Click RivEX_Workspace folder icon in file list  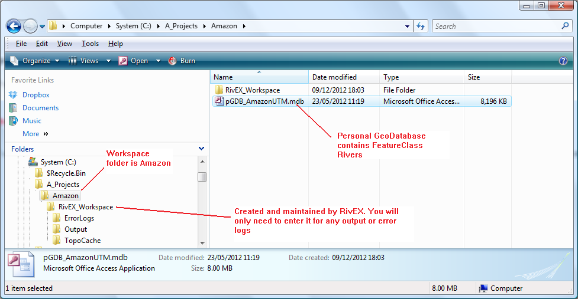click(x=219, y=90)
